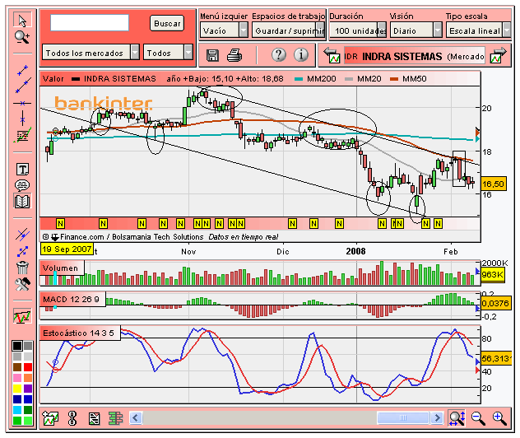Select the regression channel tool with green line
The image size is (520, 438).
pyautogui.click(x=22, y=135)
